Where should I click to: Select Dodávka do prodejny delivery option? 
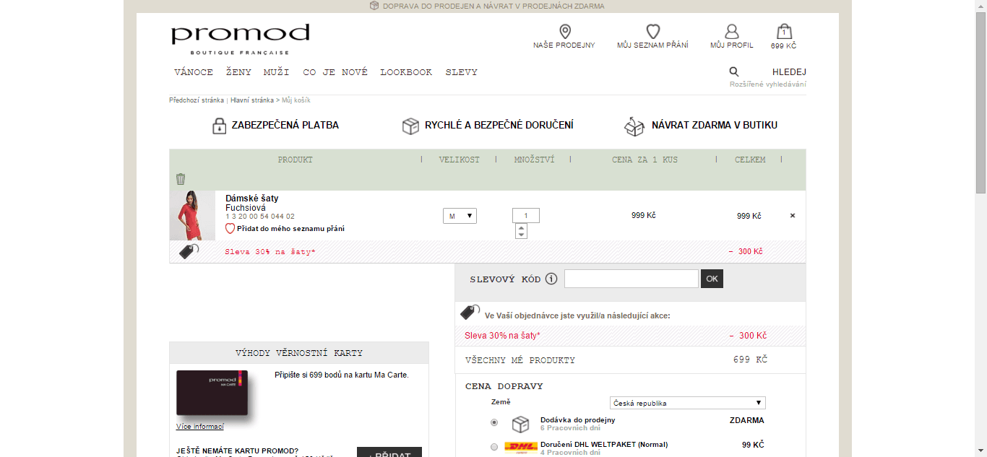tap(494, 422)
